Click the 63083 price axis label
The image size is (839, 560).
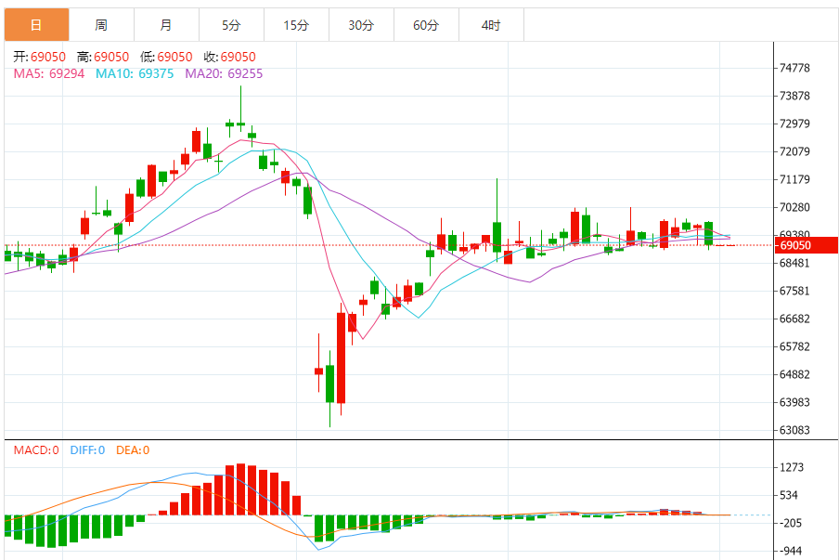794,430
